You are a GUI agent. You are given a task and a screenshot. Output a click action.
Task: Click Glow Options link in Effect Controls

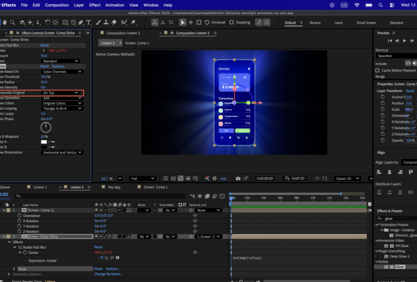tap(59, 66)
